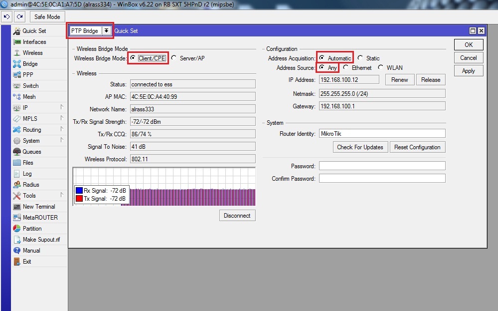The width and height of the screenshot is (498, 311).
Task: Open the Files menu item
Action: click(28, 163)
